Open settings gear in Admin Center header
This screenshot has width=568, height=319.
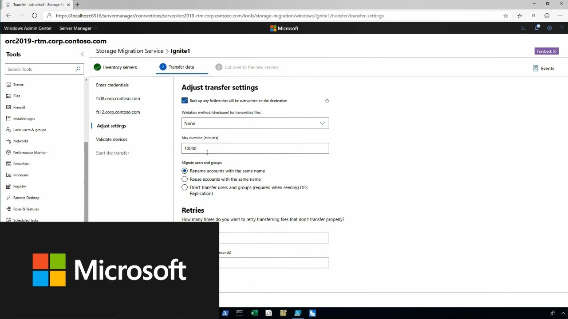coord(549,28)
